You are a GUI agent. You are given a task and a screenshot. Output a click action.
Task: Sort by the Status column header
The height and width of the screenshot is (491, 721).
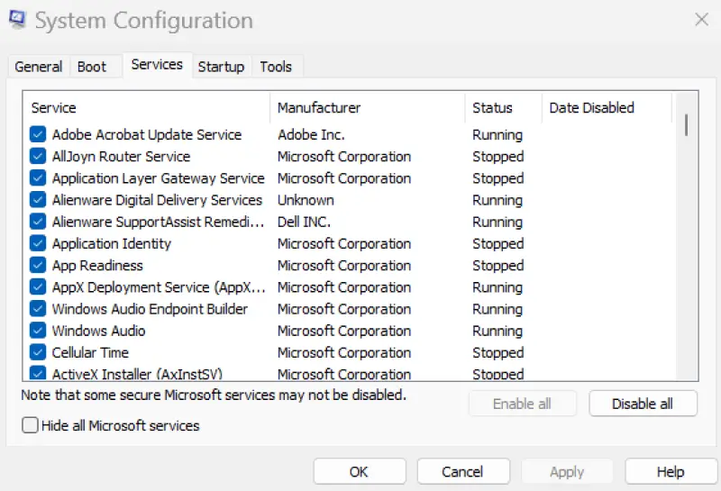504,107
